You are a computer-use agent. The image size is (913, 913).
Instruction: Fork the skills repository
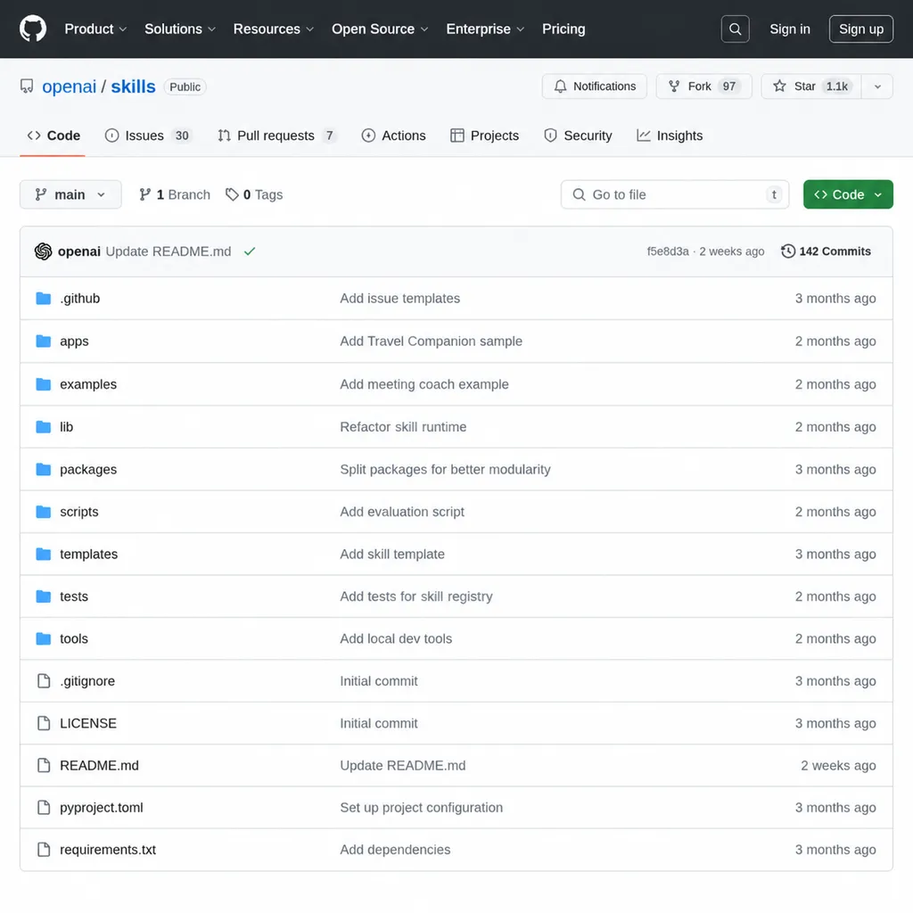click(x=704, y=86)
